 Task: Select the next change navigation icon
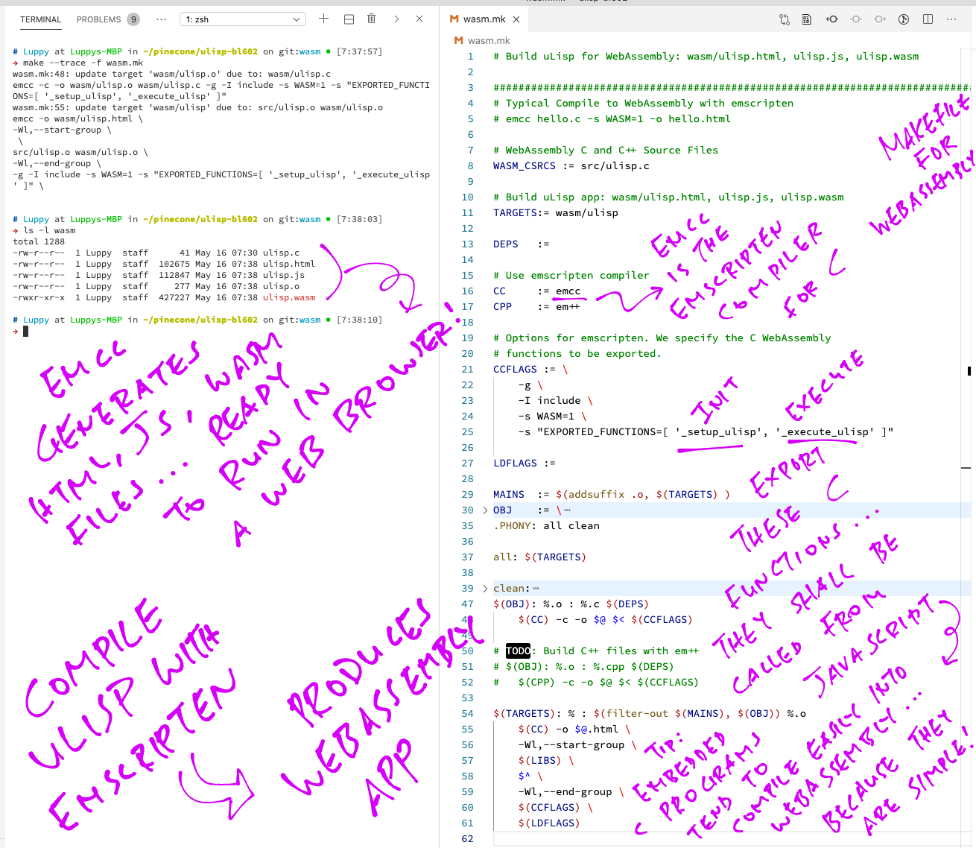[x=879, y=19]
